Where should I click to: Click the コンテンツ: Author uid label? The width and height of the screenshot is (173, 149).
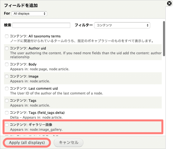coord(28,48)
